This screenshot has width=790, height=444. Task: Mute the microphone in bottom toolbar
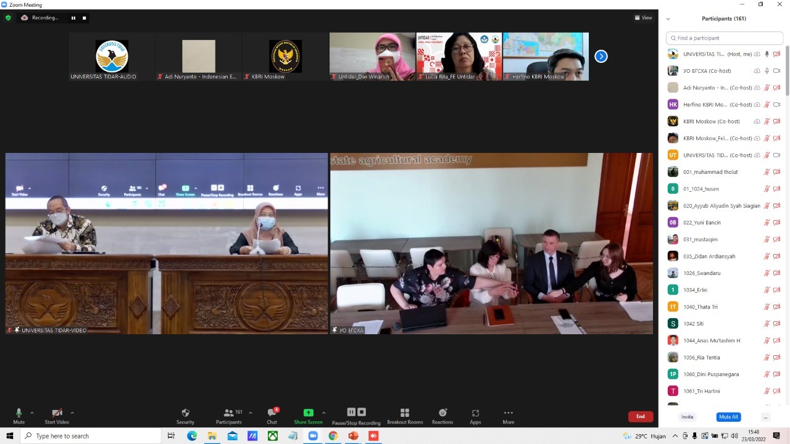pyautogui.click(x=19, y=416)
